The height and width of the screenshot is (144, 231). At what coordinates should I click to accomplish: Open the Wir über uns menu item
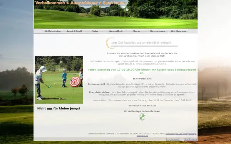tap(178, 31)
